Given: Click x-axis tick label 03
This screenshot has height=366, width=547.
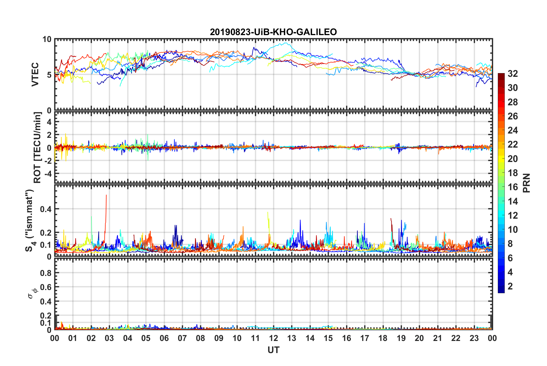Looking at the screenshot, I should (x=109, y=338).
